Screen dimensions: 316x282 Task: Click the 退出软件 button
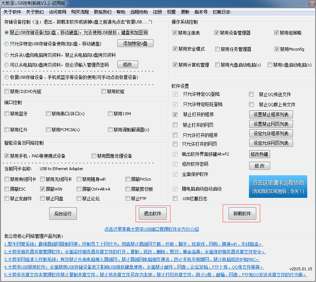[x=152, y=214]
